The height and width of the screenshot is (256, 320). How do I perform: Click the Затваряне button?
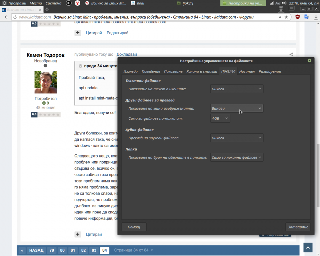[298, 227]
